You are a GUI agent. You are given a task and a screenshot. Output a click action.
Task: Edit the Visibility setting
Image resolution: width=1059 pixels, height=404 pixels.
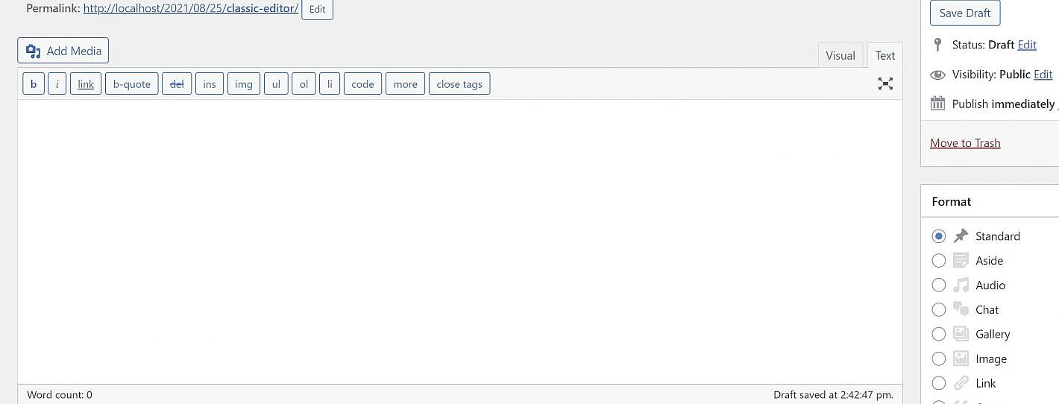1043,75
